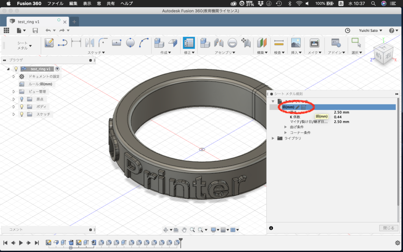Expand the コメント panel plus button

tap(91, 230)
